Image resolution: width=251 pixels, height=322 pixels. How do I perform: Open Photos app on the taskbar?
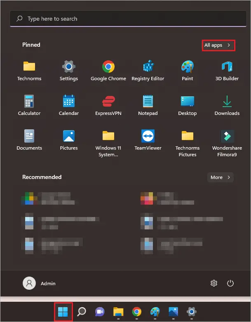[173, 312]
